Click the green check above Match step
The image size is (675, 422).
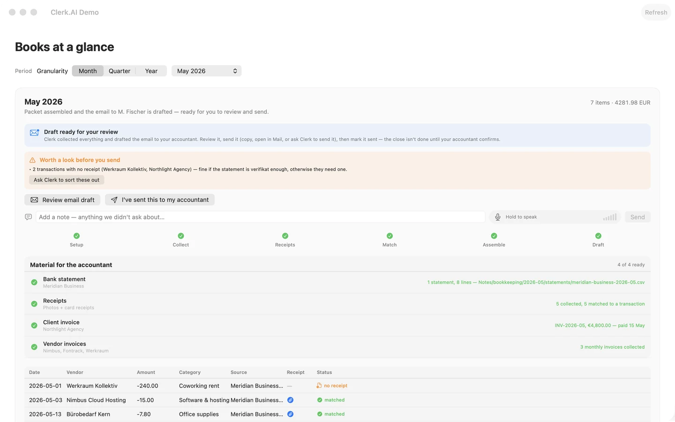[390, 236]
